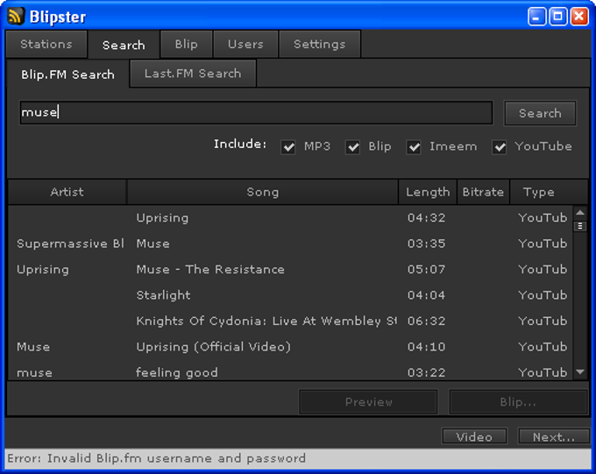Click the Blip... button
The height and width of the screenshot is (474, 596).
pos(518,402)
